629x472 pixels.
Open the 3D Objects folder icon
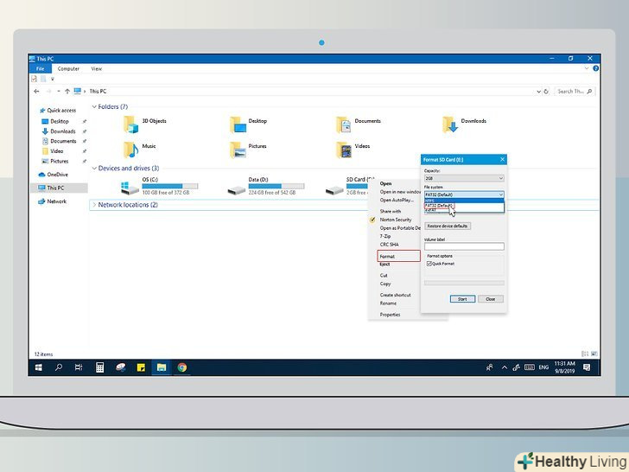131,124
